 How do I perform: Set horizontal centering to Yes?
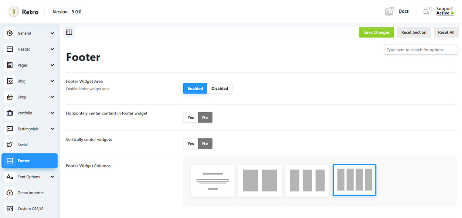pos(191,117)
